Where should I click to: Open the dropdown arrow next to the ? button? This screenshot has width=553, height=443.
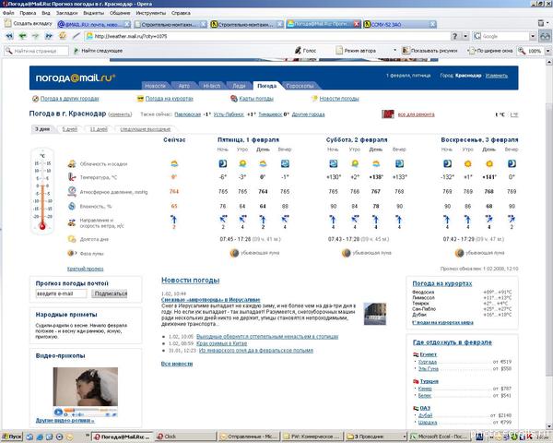465,36
